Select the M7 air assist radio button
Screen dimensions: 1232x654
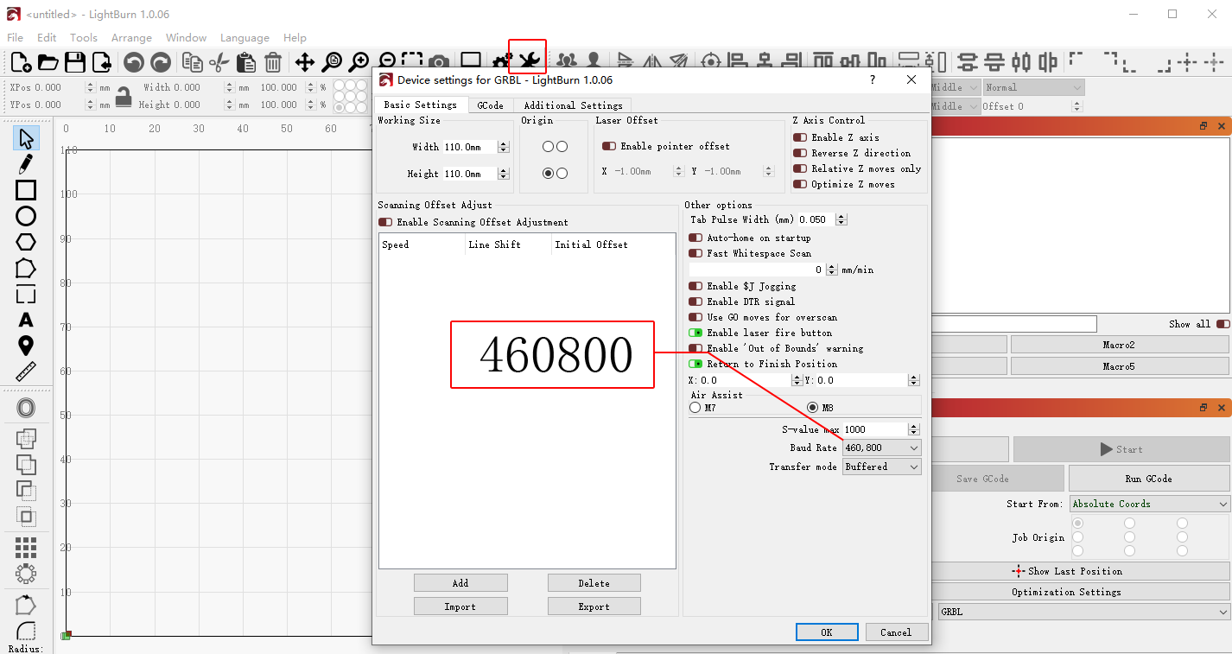pos(695,408)
